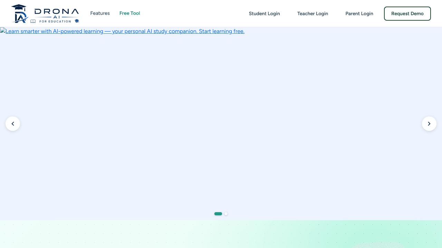Click the Drona AI logo

click(45, 14)
